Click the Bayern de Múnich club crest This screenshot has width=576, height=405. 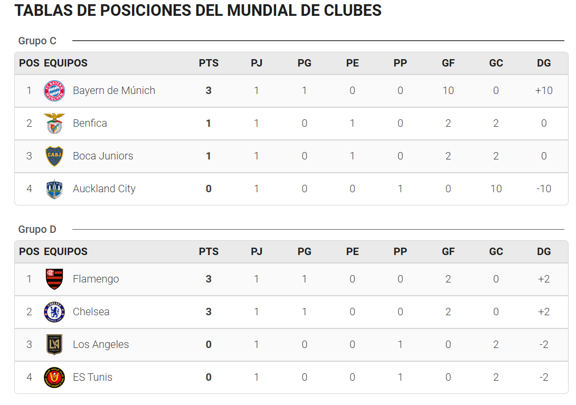(x=54, y=91)
